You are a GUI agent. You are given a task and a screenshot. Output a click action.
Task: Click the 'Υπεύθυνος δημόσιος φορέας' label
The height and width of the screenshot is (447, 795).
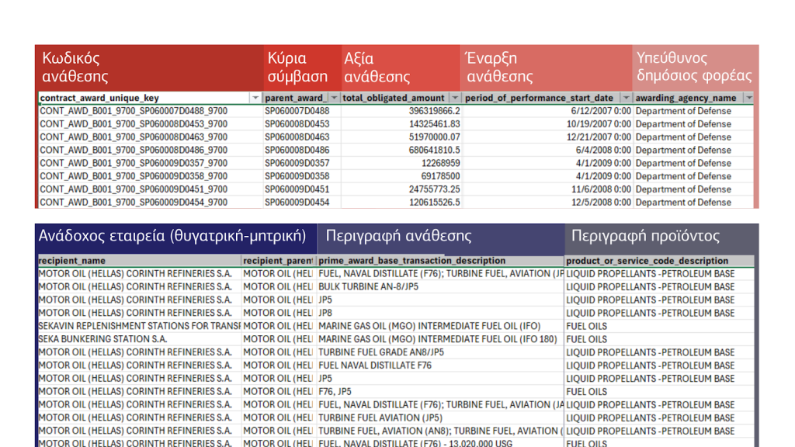(x=694, y=68)
